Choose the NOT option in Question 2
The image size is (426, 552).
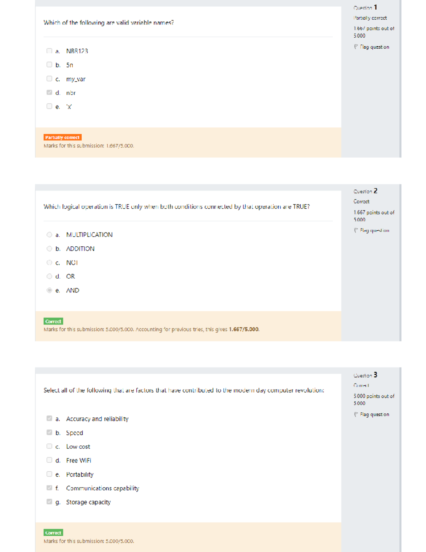click(49, 262)
